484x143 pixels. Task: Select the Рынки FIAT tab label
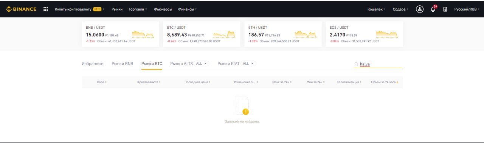(x=228, y=64)
